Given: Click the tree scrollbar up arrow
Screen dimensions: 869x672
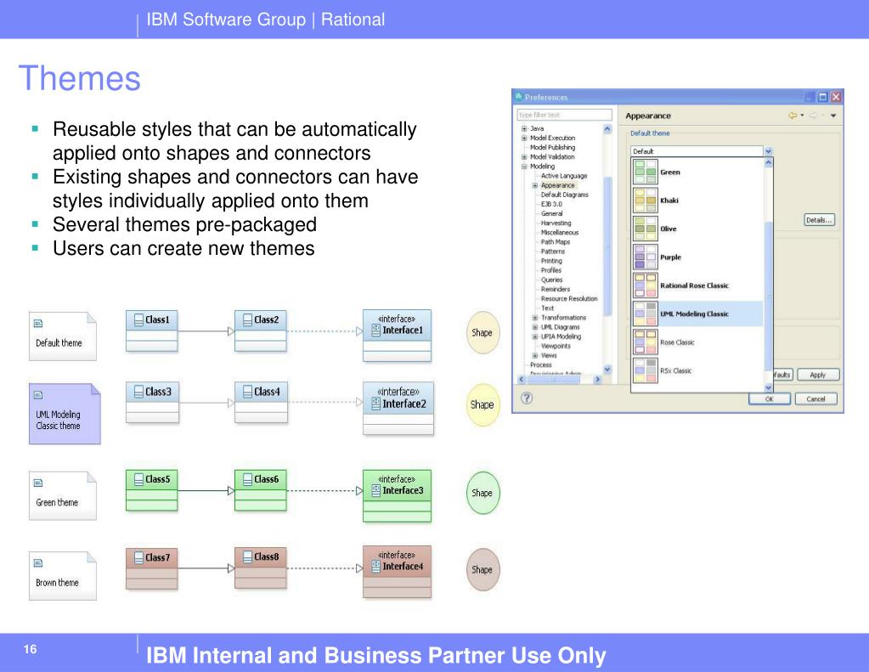Looking at the screenshot, I should pos(607,128).
